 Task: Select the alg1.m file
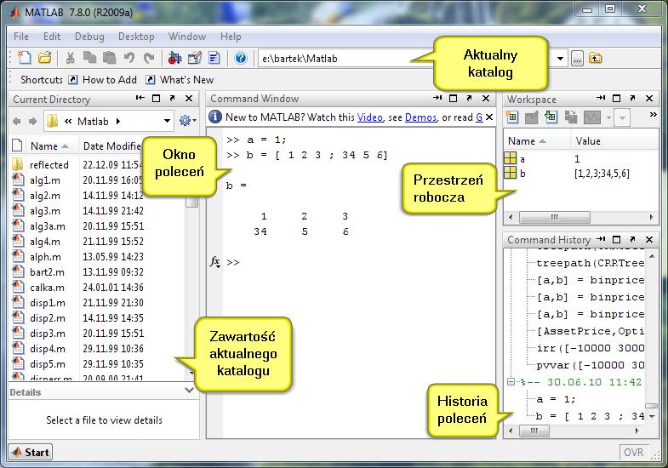pyautogui.click(x=45, y=180)
